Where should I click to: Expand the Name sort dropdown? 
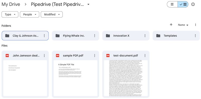pyautogui.click(x=183, y=25)
